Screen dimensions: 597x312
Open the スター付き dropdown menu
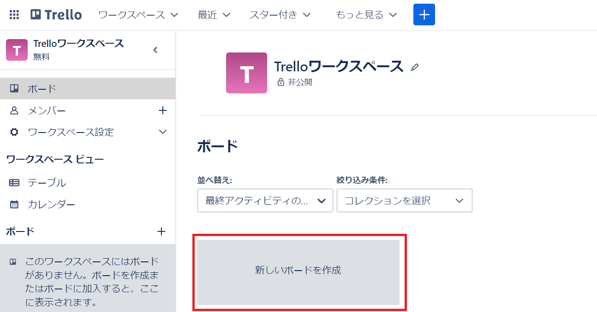coord(280,15)
